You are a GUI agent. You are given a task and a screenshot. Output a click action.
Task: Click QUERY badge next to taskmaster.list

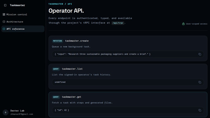point(56,69)
